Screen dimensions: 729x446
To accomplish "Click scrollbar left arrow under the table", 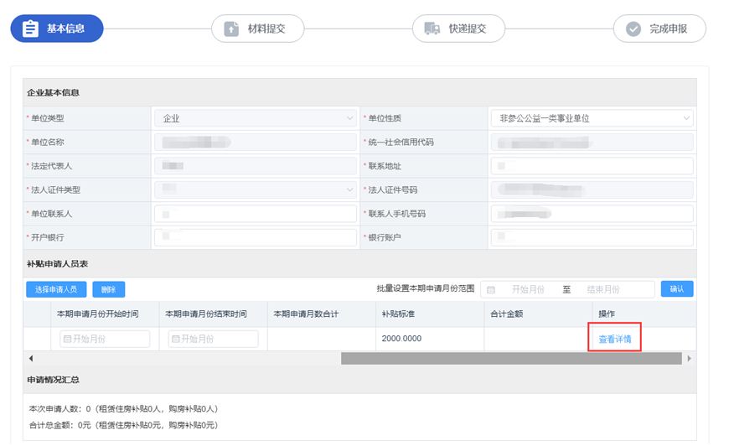I will pos(30,358).
